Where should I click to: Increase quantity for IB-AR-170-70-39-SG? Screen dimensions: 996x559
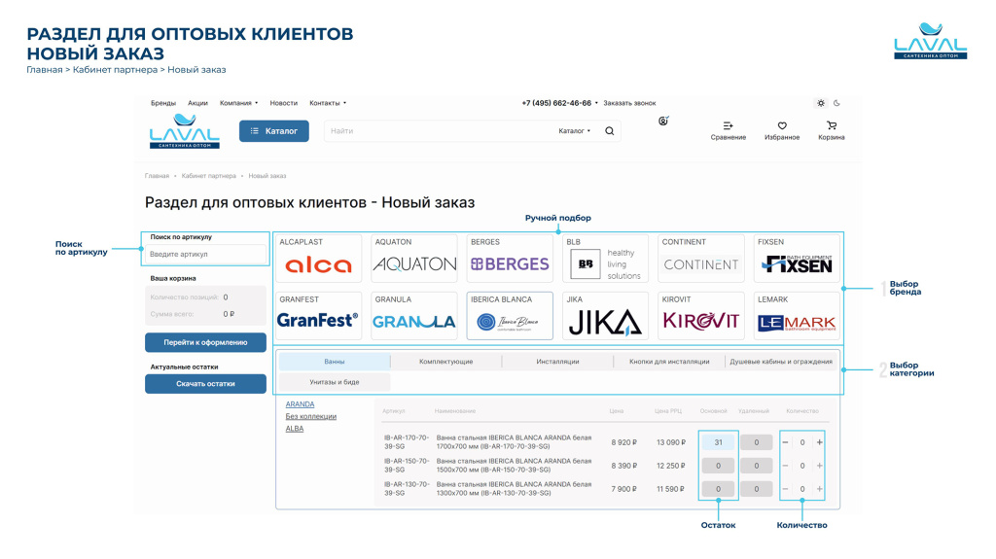(819, 442)
